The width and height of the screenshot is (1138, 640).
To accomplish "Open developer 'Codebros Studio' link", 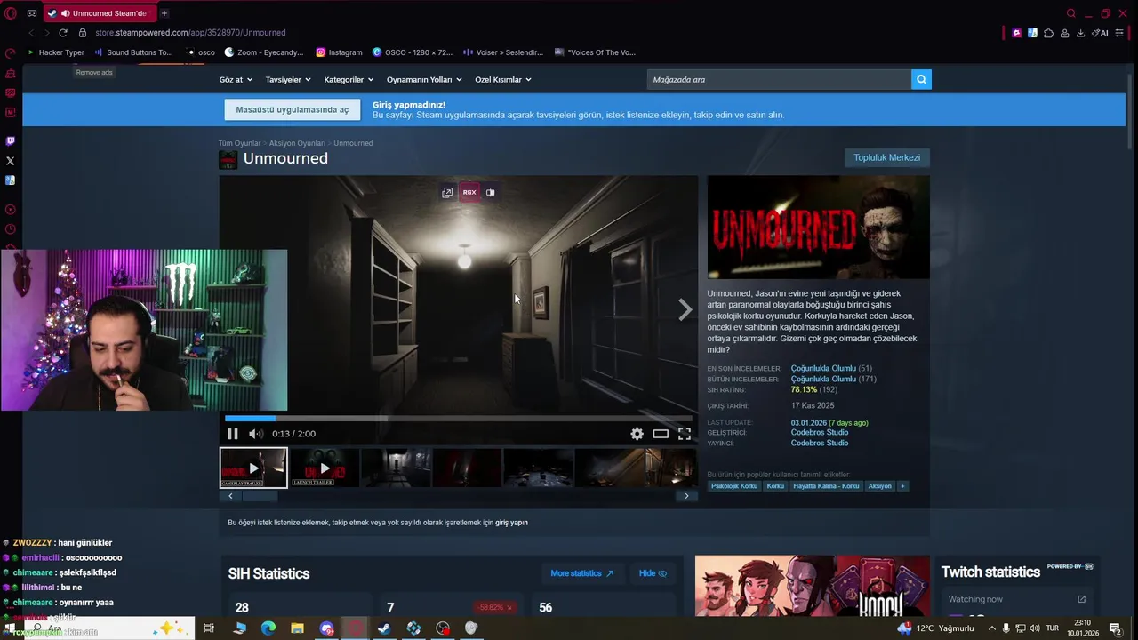I will coord(820,432).
